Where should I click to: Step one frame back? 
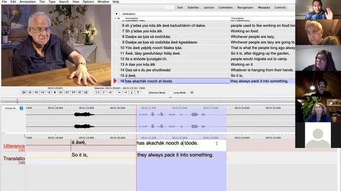[43, 92]
